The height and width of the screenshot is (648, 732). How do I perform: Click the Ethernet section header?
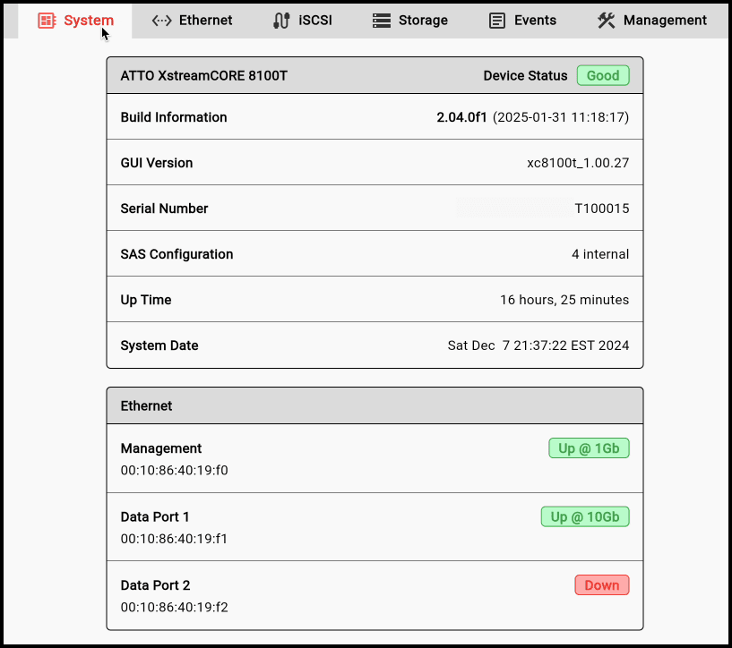click(147, 405)
